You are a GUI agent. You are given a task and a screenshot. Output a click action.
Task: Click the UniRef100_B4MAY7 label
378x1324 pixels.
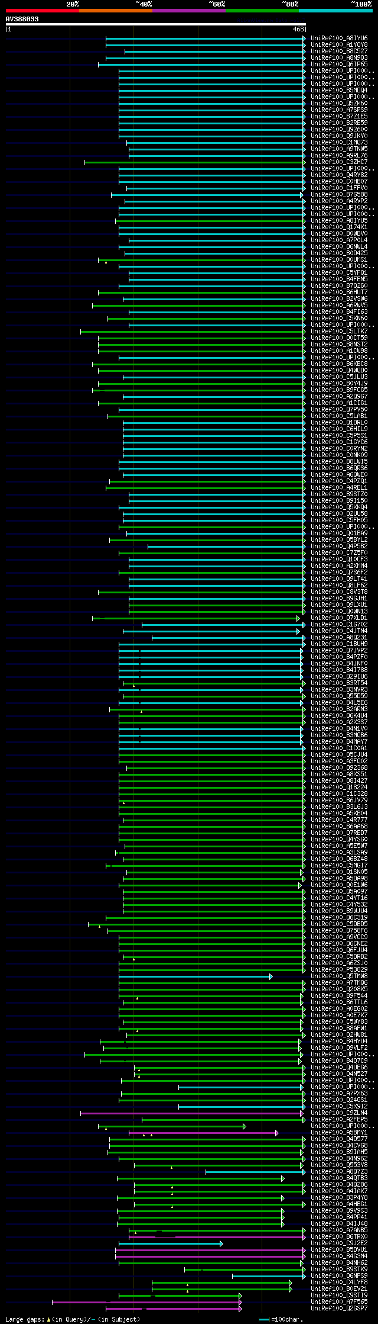pyautogui.click(x=339, y=741)
